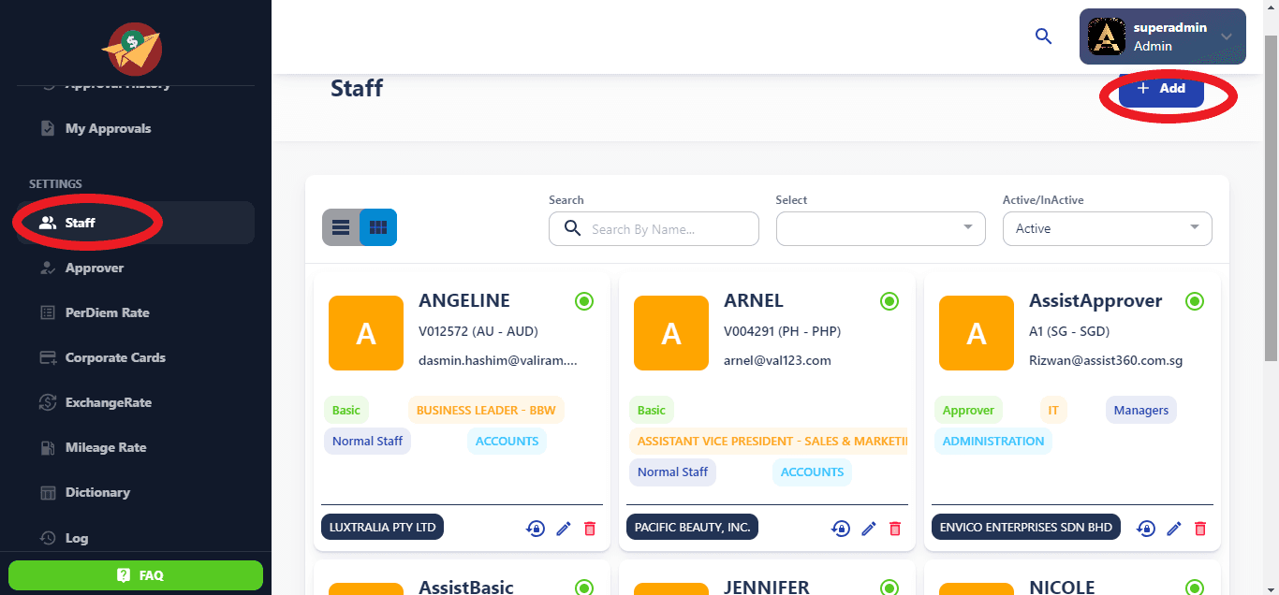
Task: Delete ARNEL's staff card via trash icon
Action: [895, 529]
